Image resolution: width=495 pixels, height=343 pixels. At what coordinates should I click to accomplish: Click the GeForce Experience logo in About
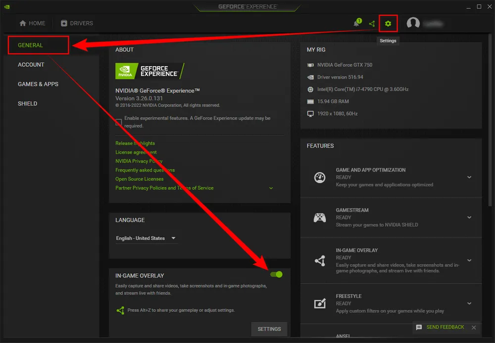[149, 71]
